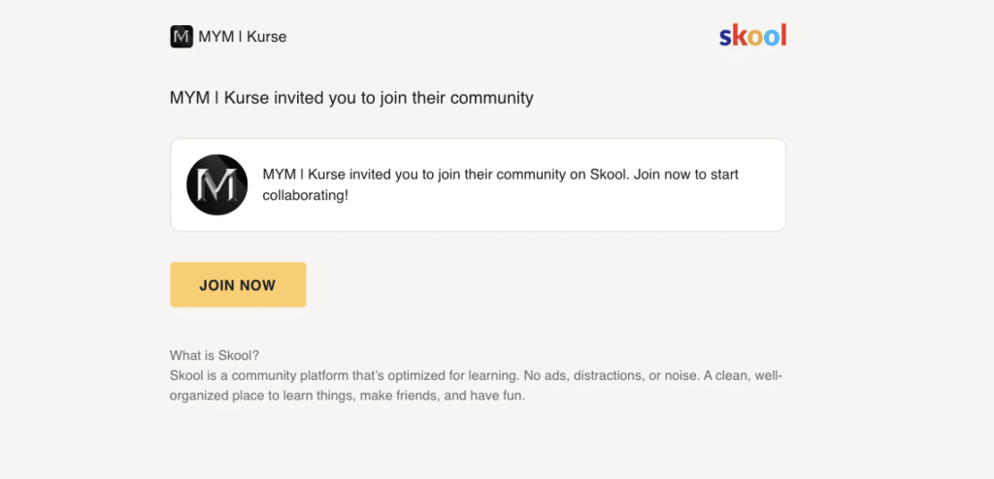Click the light blue "o" in skool logo

pos(770,38)
